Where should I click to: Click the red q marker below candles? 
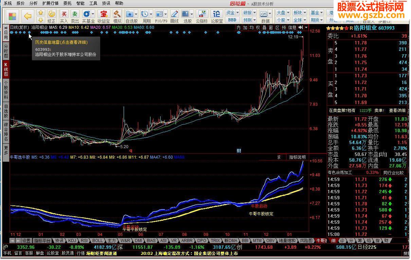click(x=130, y=151)
